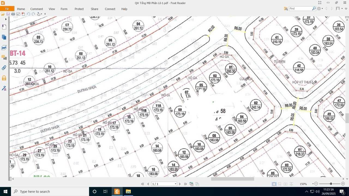Open the Digital Signatures panel
The height and width of the screenshot is (196, 349).
pos(4,88)
